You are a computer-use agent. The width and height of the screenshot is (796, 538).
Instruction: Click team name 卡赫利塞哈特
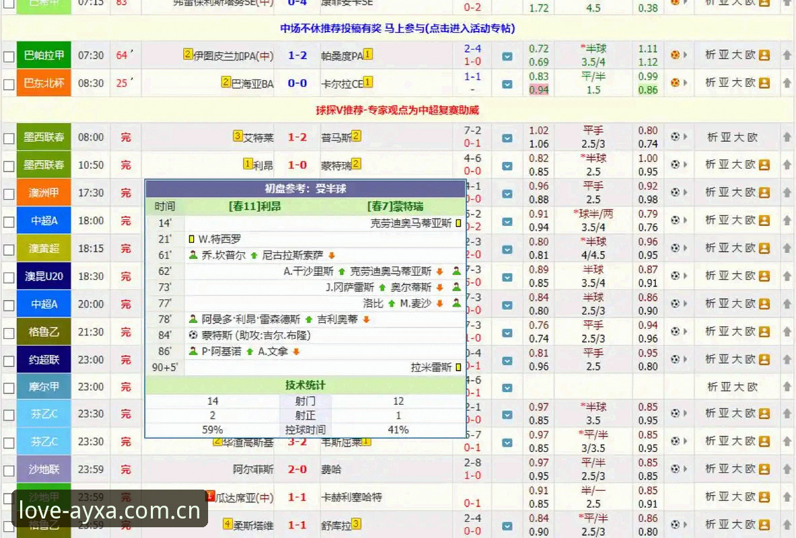[352, 498]
